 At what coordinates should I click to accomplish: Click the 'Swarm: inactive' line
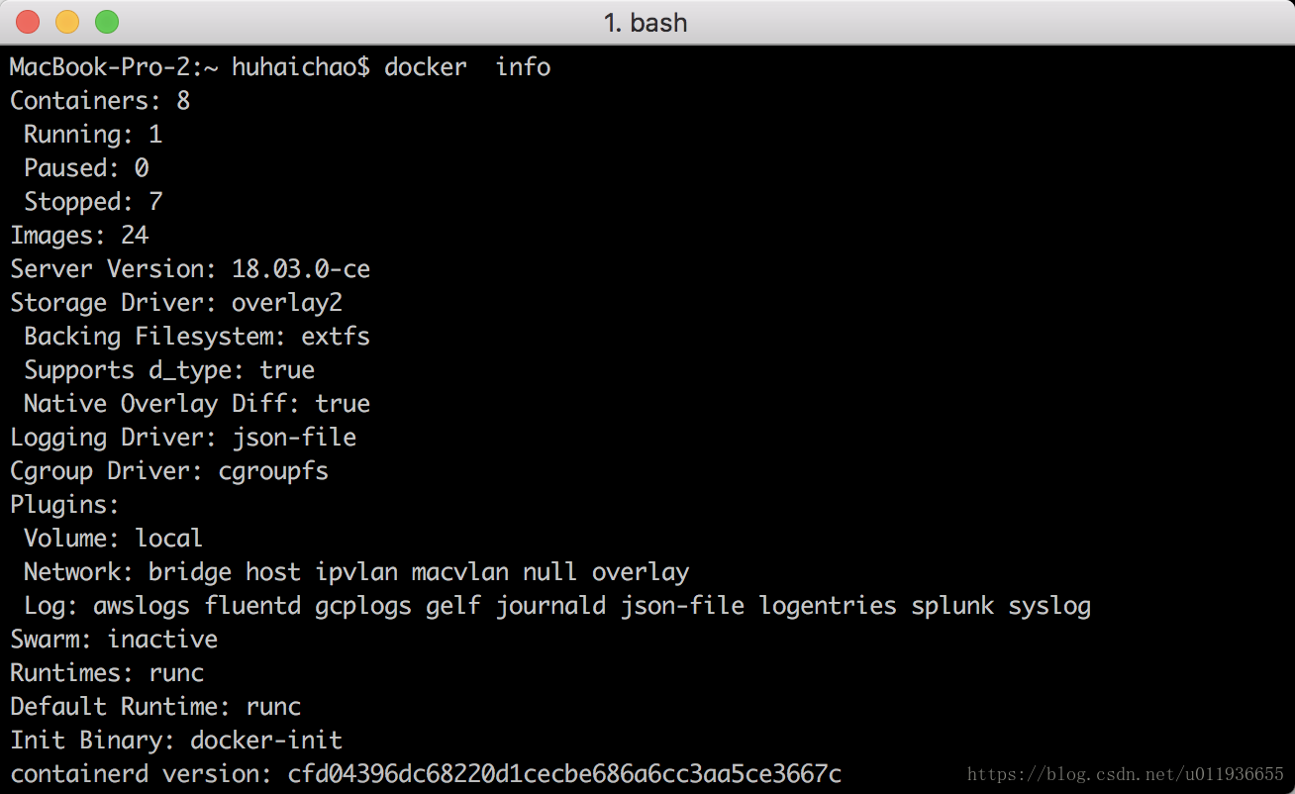coord(114,640)
